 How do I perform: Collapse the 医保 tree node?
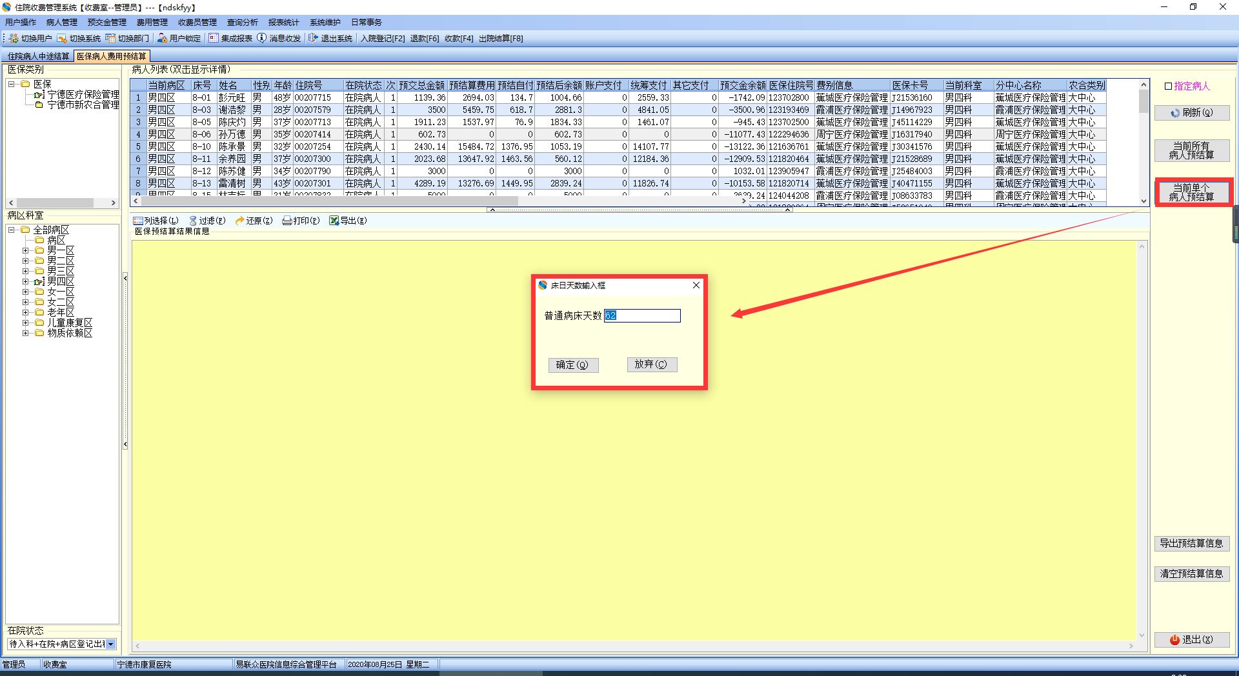(11, 84)
